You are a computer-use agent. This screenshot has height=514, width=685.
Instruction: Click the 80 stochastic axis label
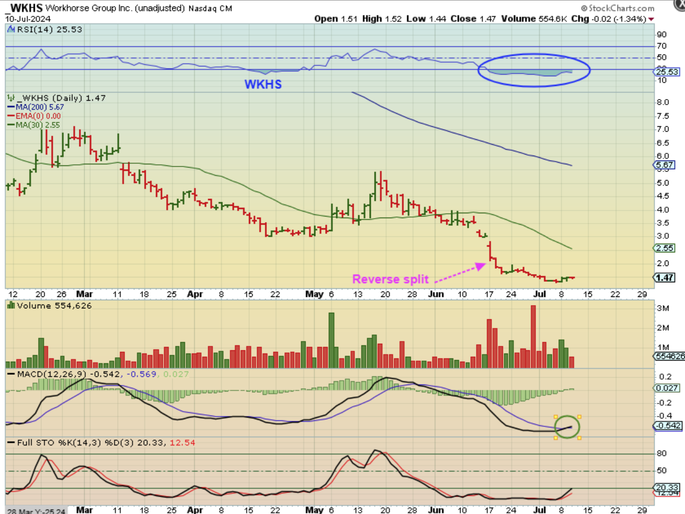(x=662, y=454)
